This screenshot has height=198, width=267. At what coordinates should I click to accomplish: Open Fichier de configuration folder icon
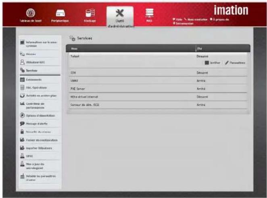coord(22,140)
